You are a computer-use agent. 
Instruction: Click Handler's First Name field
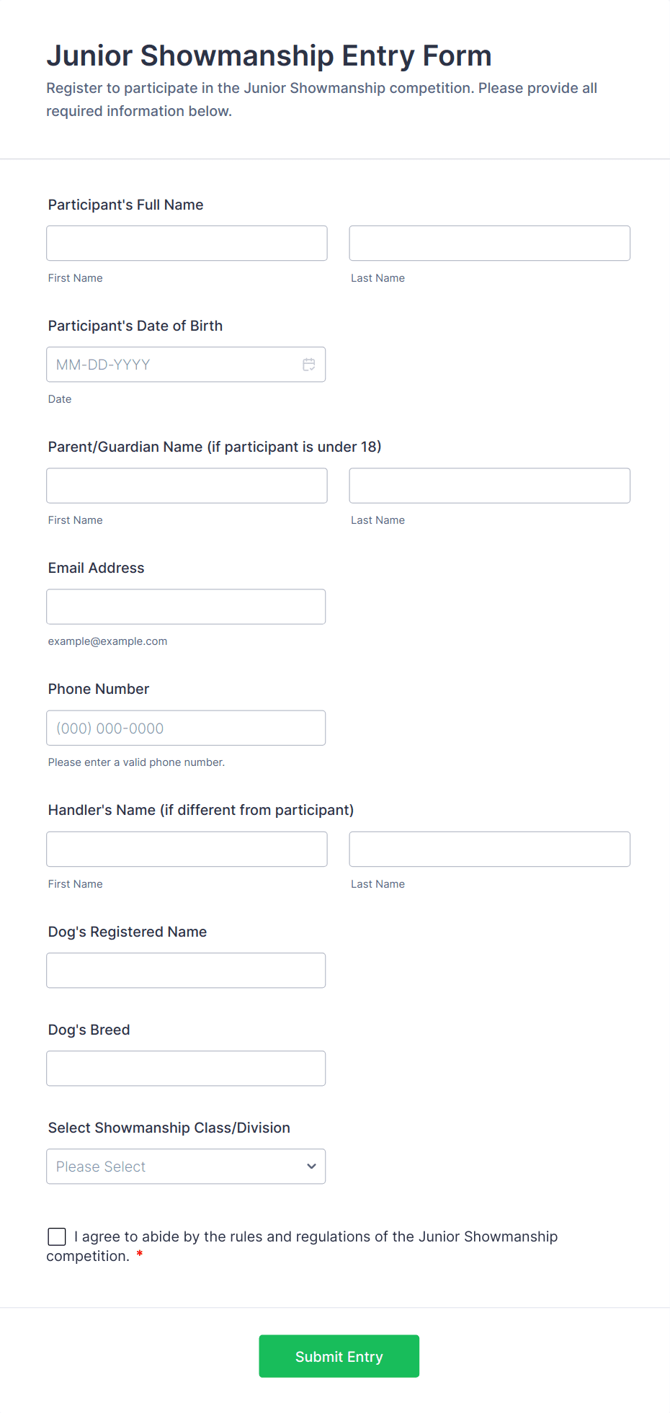click(x=187, y=849)
